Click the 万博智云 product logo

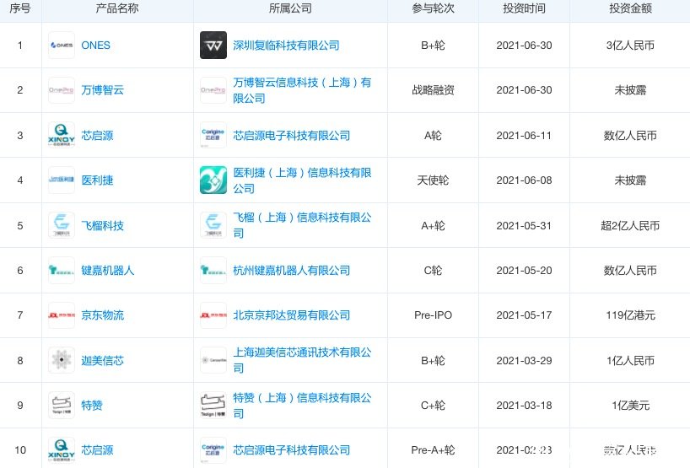(x=62, y=90)
